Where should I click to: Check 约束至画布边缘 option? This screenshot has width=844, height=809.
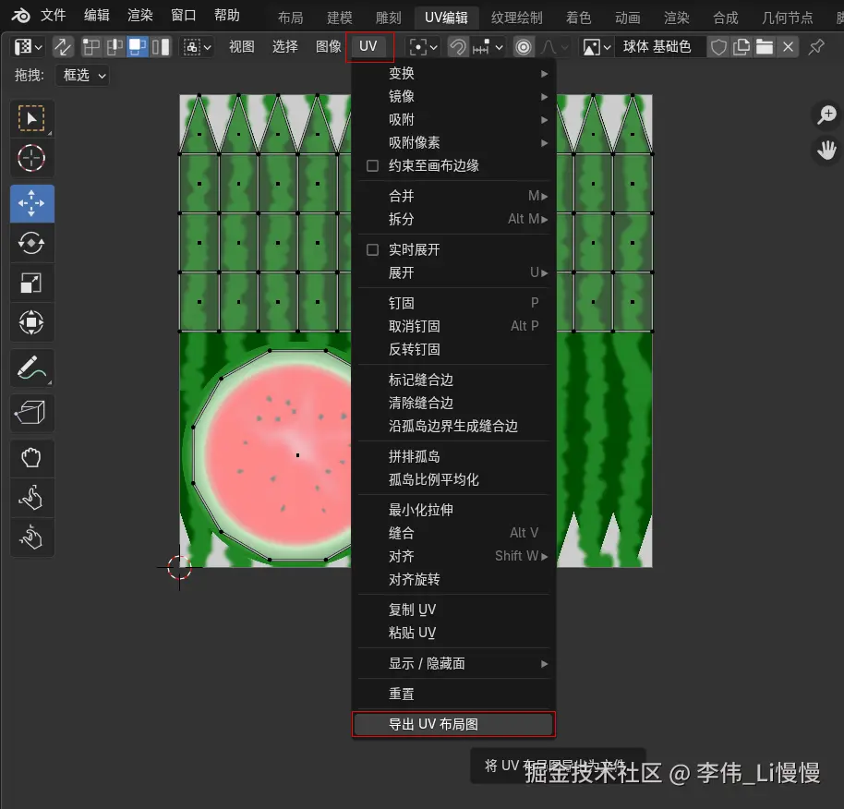tap(434, 165)
